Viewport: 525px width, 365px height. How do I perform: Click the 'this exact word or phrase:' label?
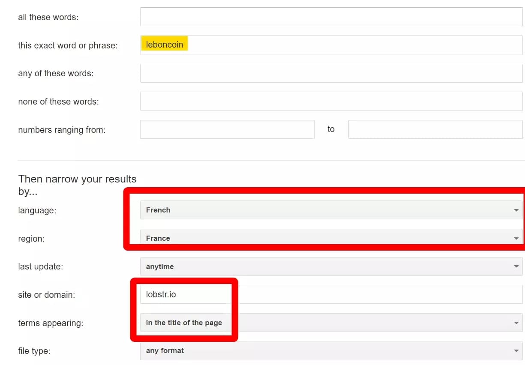point(68,45)
